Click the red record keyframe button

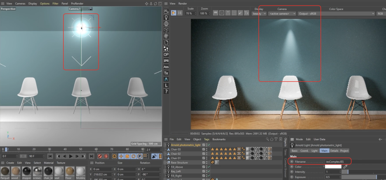[100, 156]
